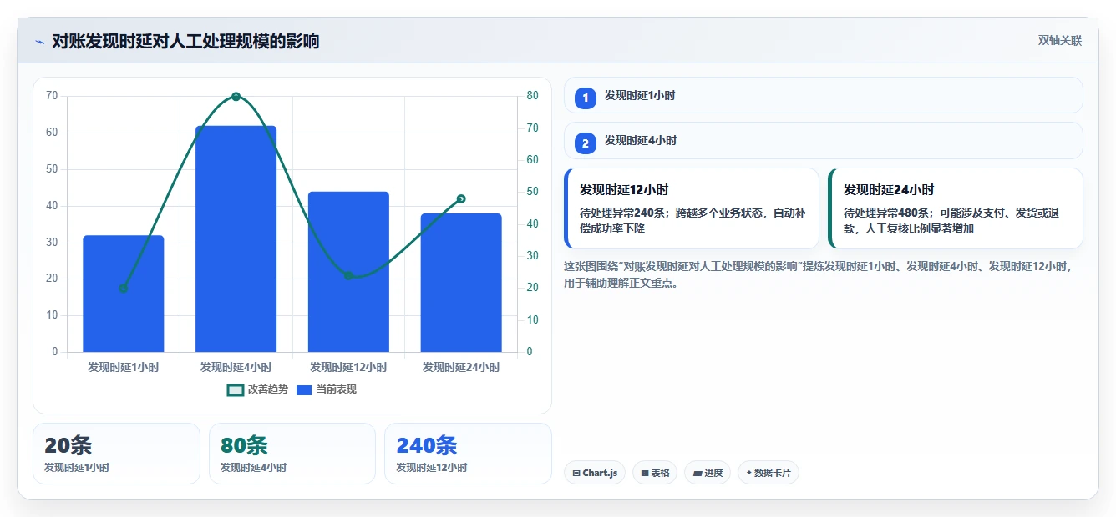
Task: Click the x-axis label 发现时延24小时
Action: (x=461, y=367)
